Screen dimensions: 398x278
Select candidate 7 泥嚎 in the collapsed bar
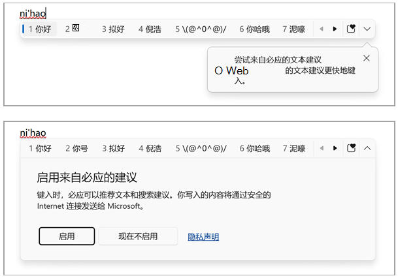(293, 29)
